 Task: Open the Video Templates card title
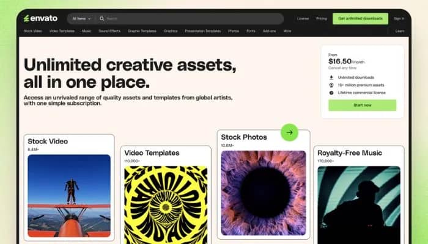pos(152,152)
